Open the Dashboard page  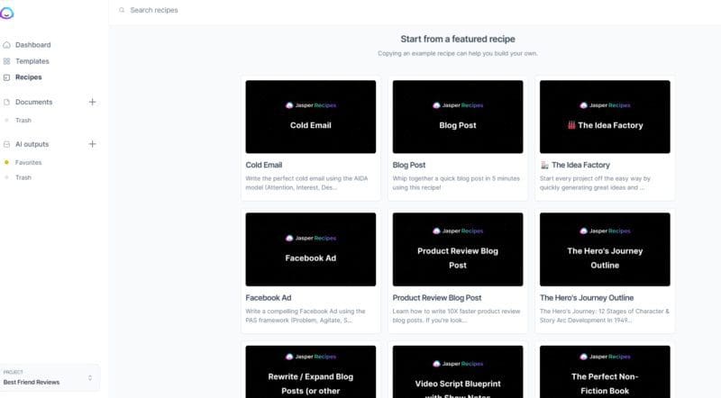pyautogui.click(x=33, y=45)
